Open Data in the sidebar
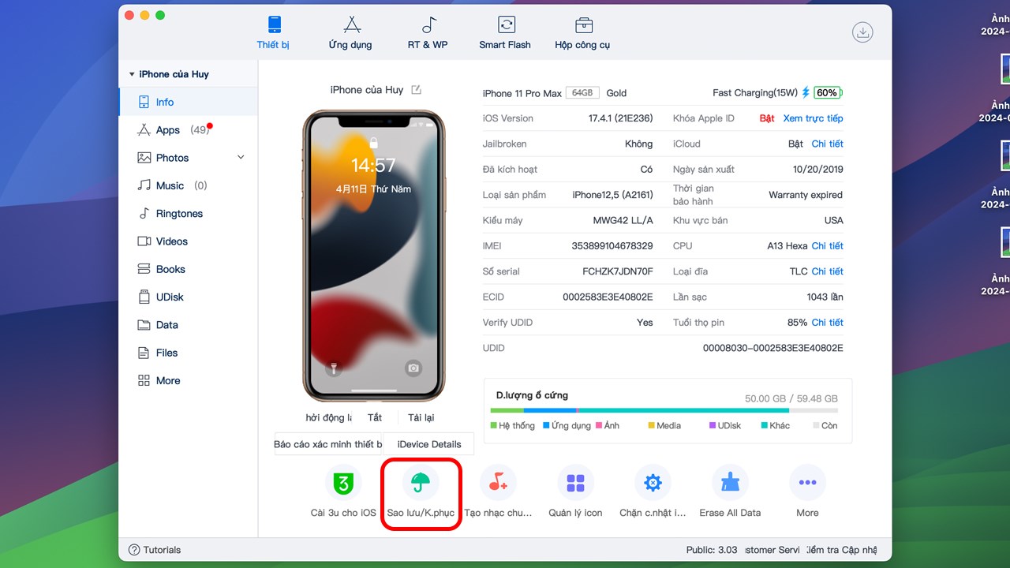Viewport: 1010px width, 568px height. click(x=188, y=325)
